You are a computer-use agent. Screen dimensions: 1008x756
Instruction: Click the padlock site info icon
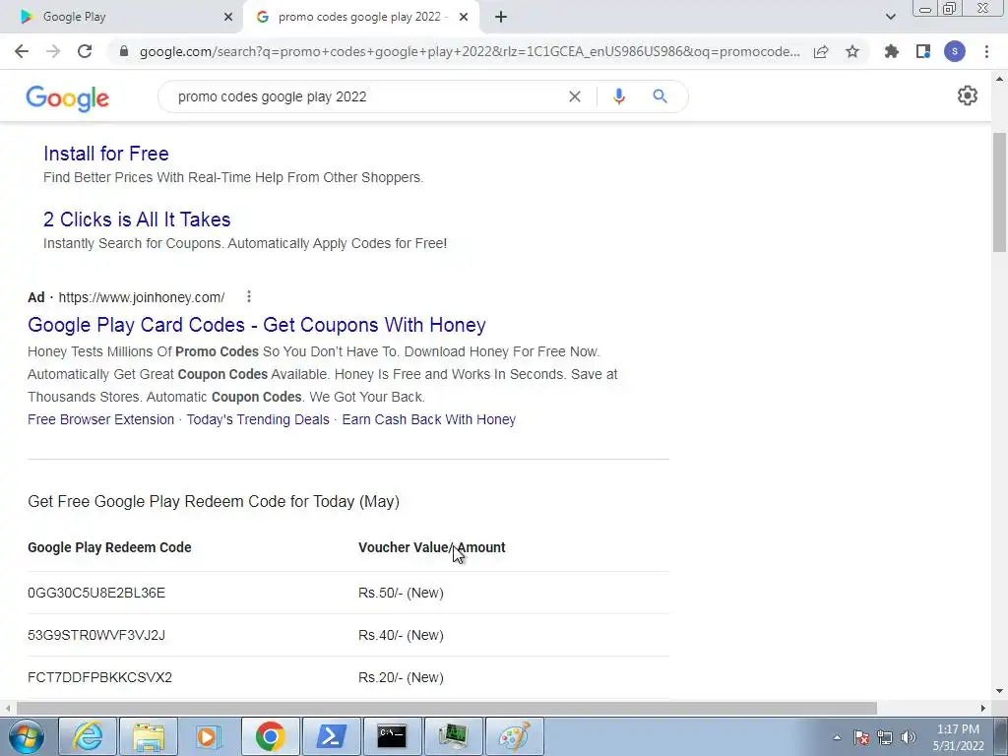[x=124, y=51]
